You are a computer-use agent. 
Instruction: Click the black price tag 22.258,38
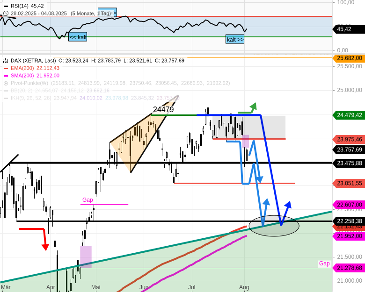point(348,221)
